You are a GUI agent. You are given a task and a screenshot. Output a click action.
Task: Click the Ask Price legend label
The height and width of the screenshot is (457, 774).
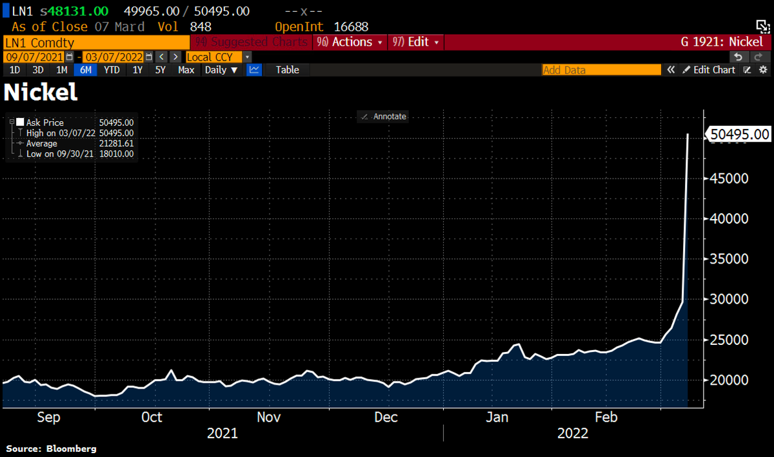[x=45, y=122]
